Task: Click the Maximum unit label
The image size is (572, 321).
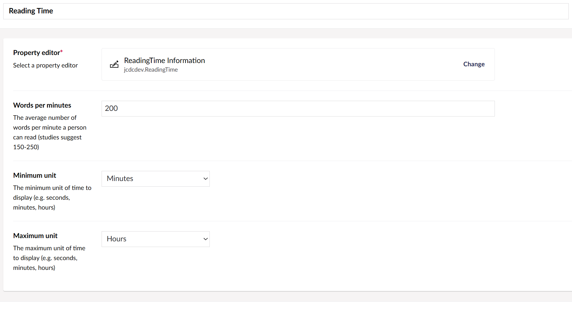Action: pyautogui.click(x=35, y=236)
